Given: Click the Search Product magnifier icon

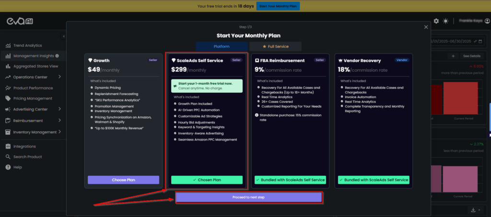Looking at the screenshot, I should [8, 157].
